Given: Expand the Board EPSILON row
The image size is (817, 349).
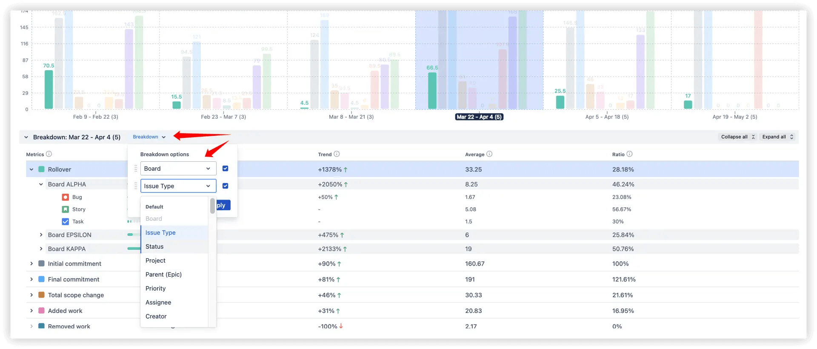Looking at the screenshot, I should (41, 235).
